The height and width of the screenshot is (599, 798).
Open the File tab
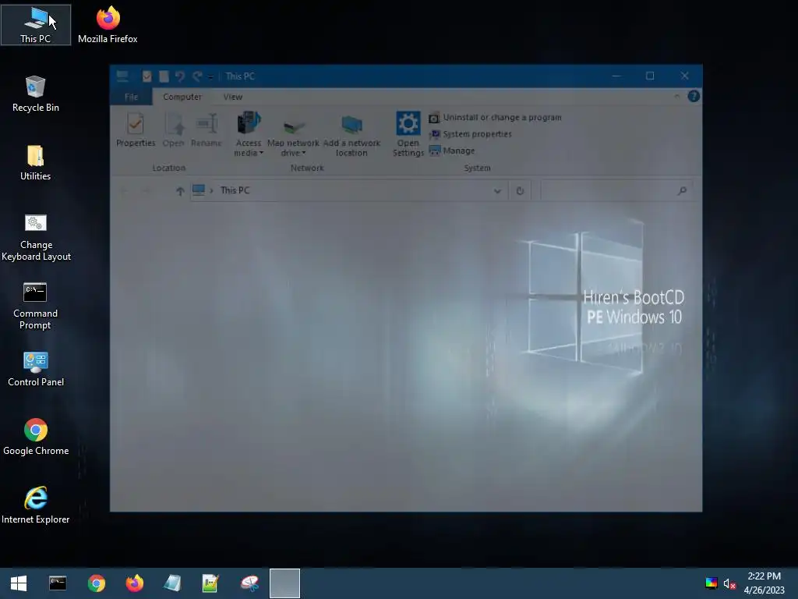coord(131,97)
